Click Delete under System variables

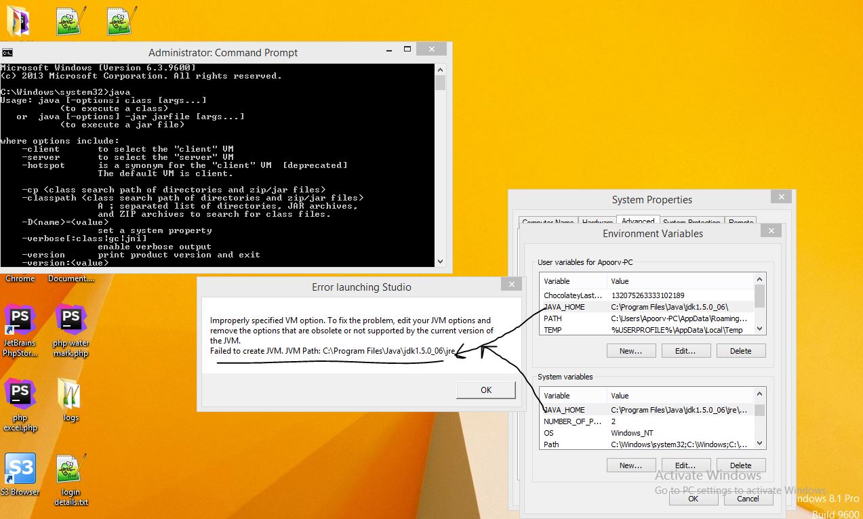coord(741,465)
